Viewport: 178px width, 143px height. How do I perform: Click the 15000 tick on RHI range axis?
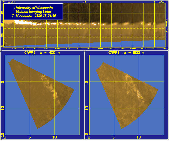click(x=165, y=49)
